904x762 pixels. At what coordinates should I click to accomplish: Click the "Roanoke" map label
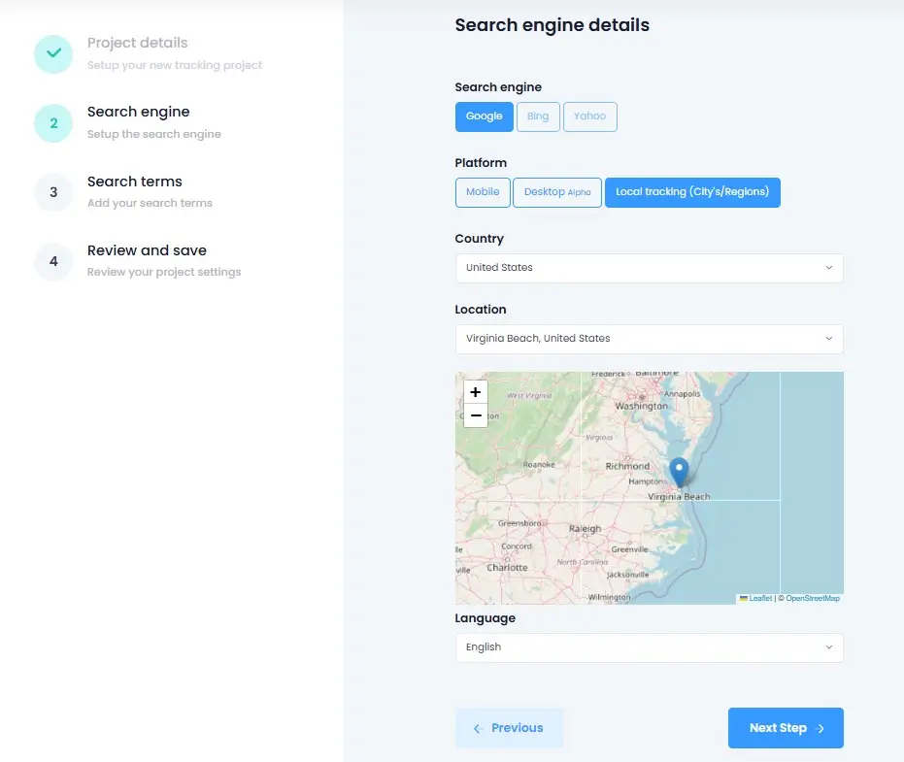point(539,465)
